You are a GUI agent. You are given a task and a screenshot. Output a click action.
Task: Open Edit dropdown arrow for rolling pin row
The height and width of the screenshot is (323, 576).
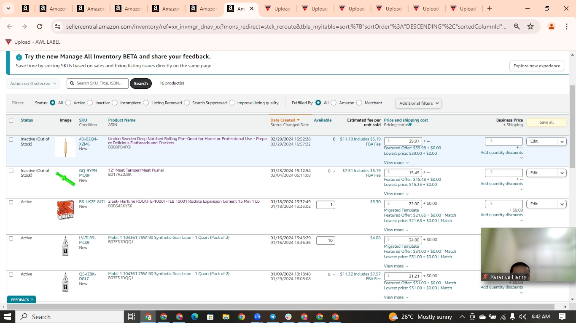(x=562, y=142)
